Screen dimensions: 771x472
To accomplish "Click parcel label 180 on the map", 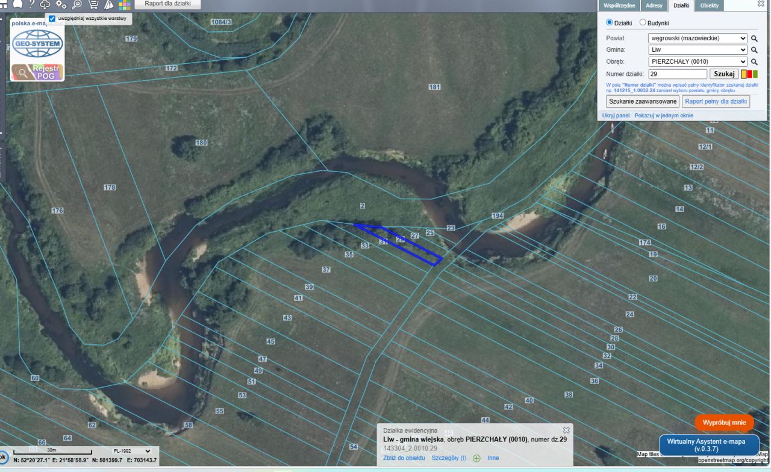I will (x=201, y=143).
